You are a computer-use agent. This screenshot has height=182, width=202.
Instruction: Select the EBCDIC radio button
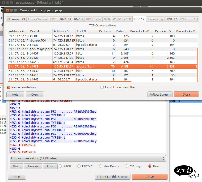point(79,166)
